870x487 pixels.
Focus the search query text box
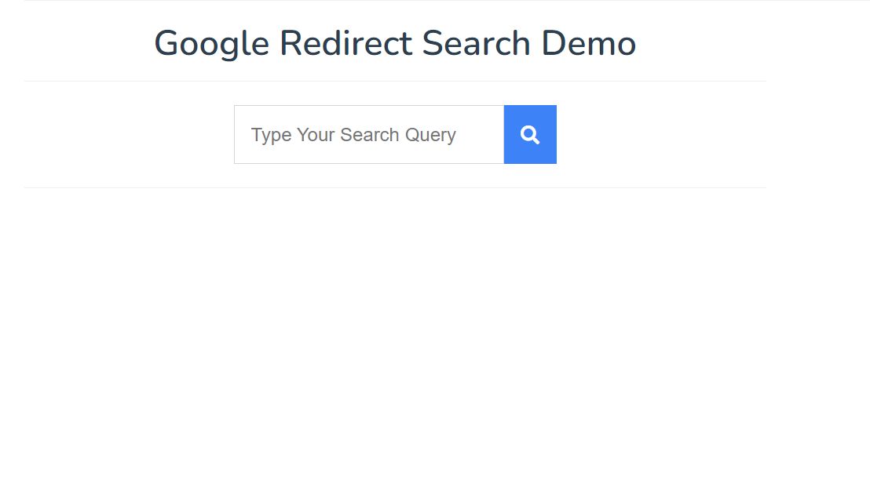click(x=368, y=135)
